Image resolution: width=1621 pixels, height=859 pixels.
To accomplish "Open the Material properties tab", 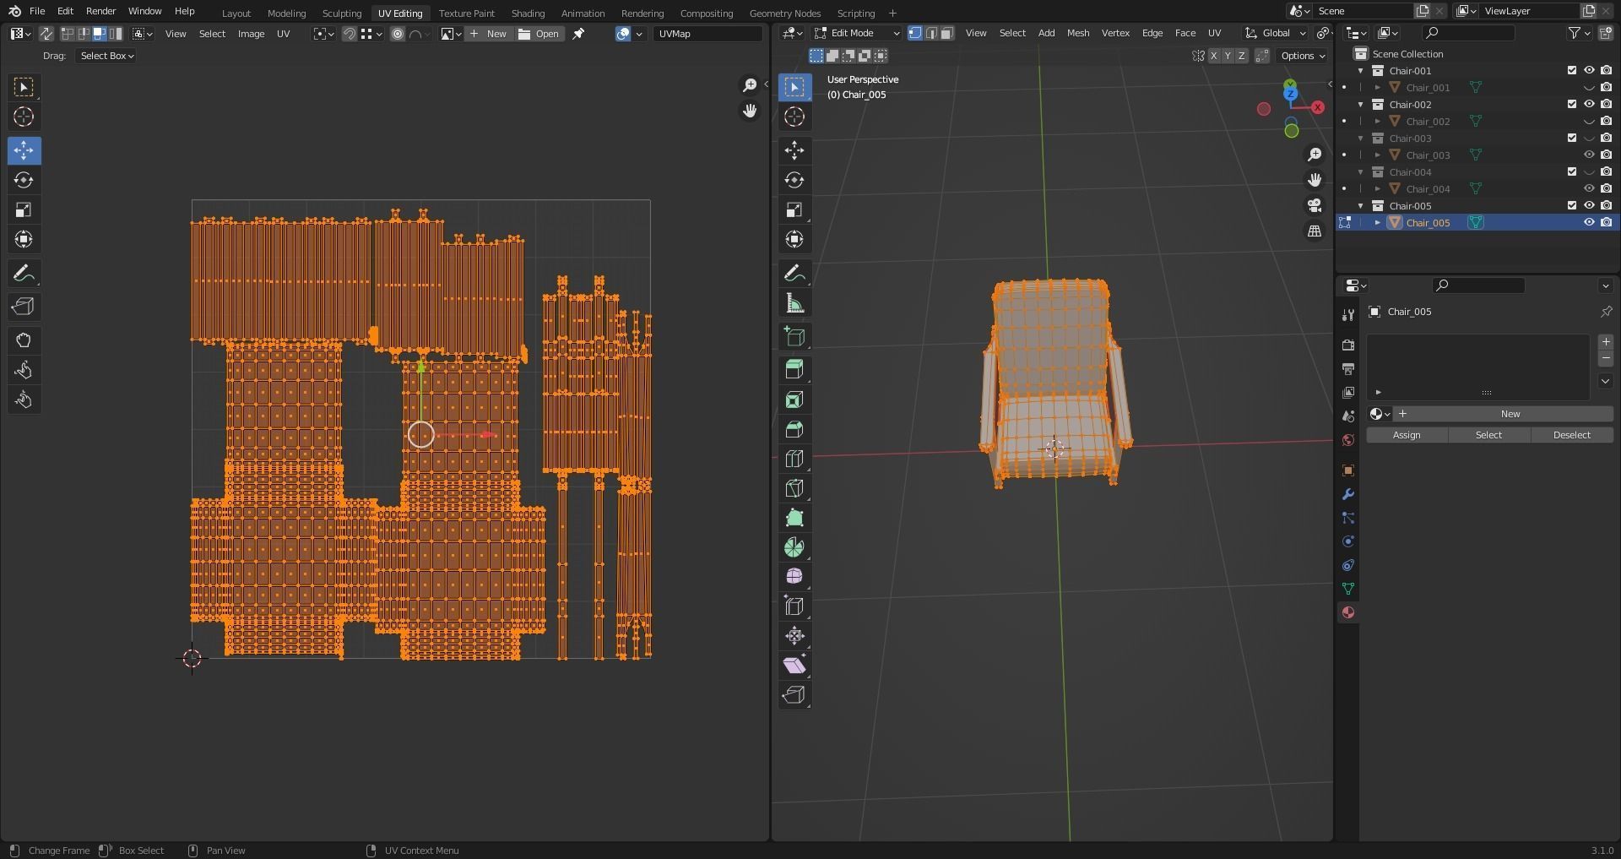I will pyautogui.click(x=1348, y=612).
